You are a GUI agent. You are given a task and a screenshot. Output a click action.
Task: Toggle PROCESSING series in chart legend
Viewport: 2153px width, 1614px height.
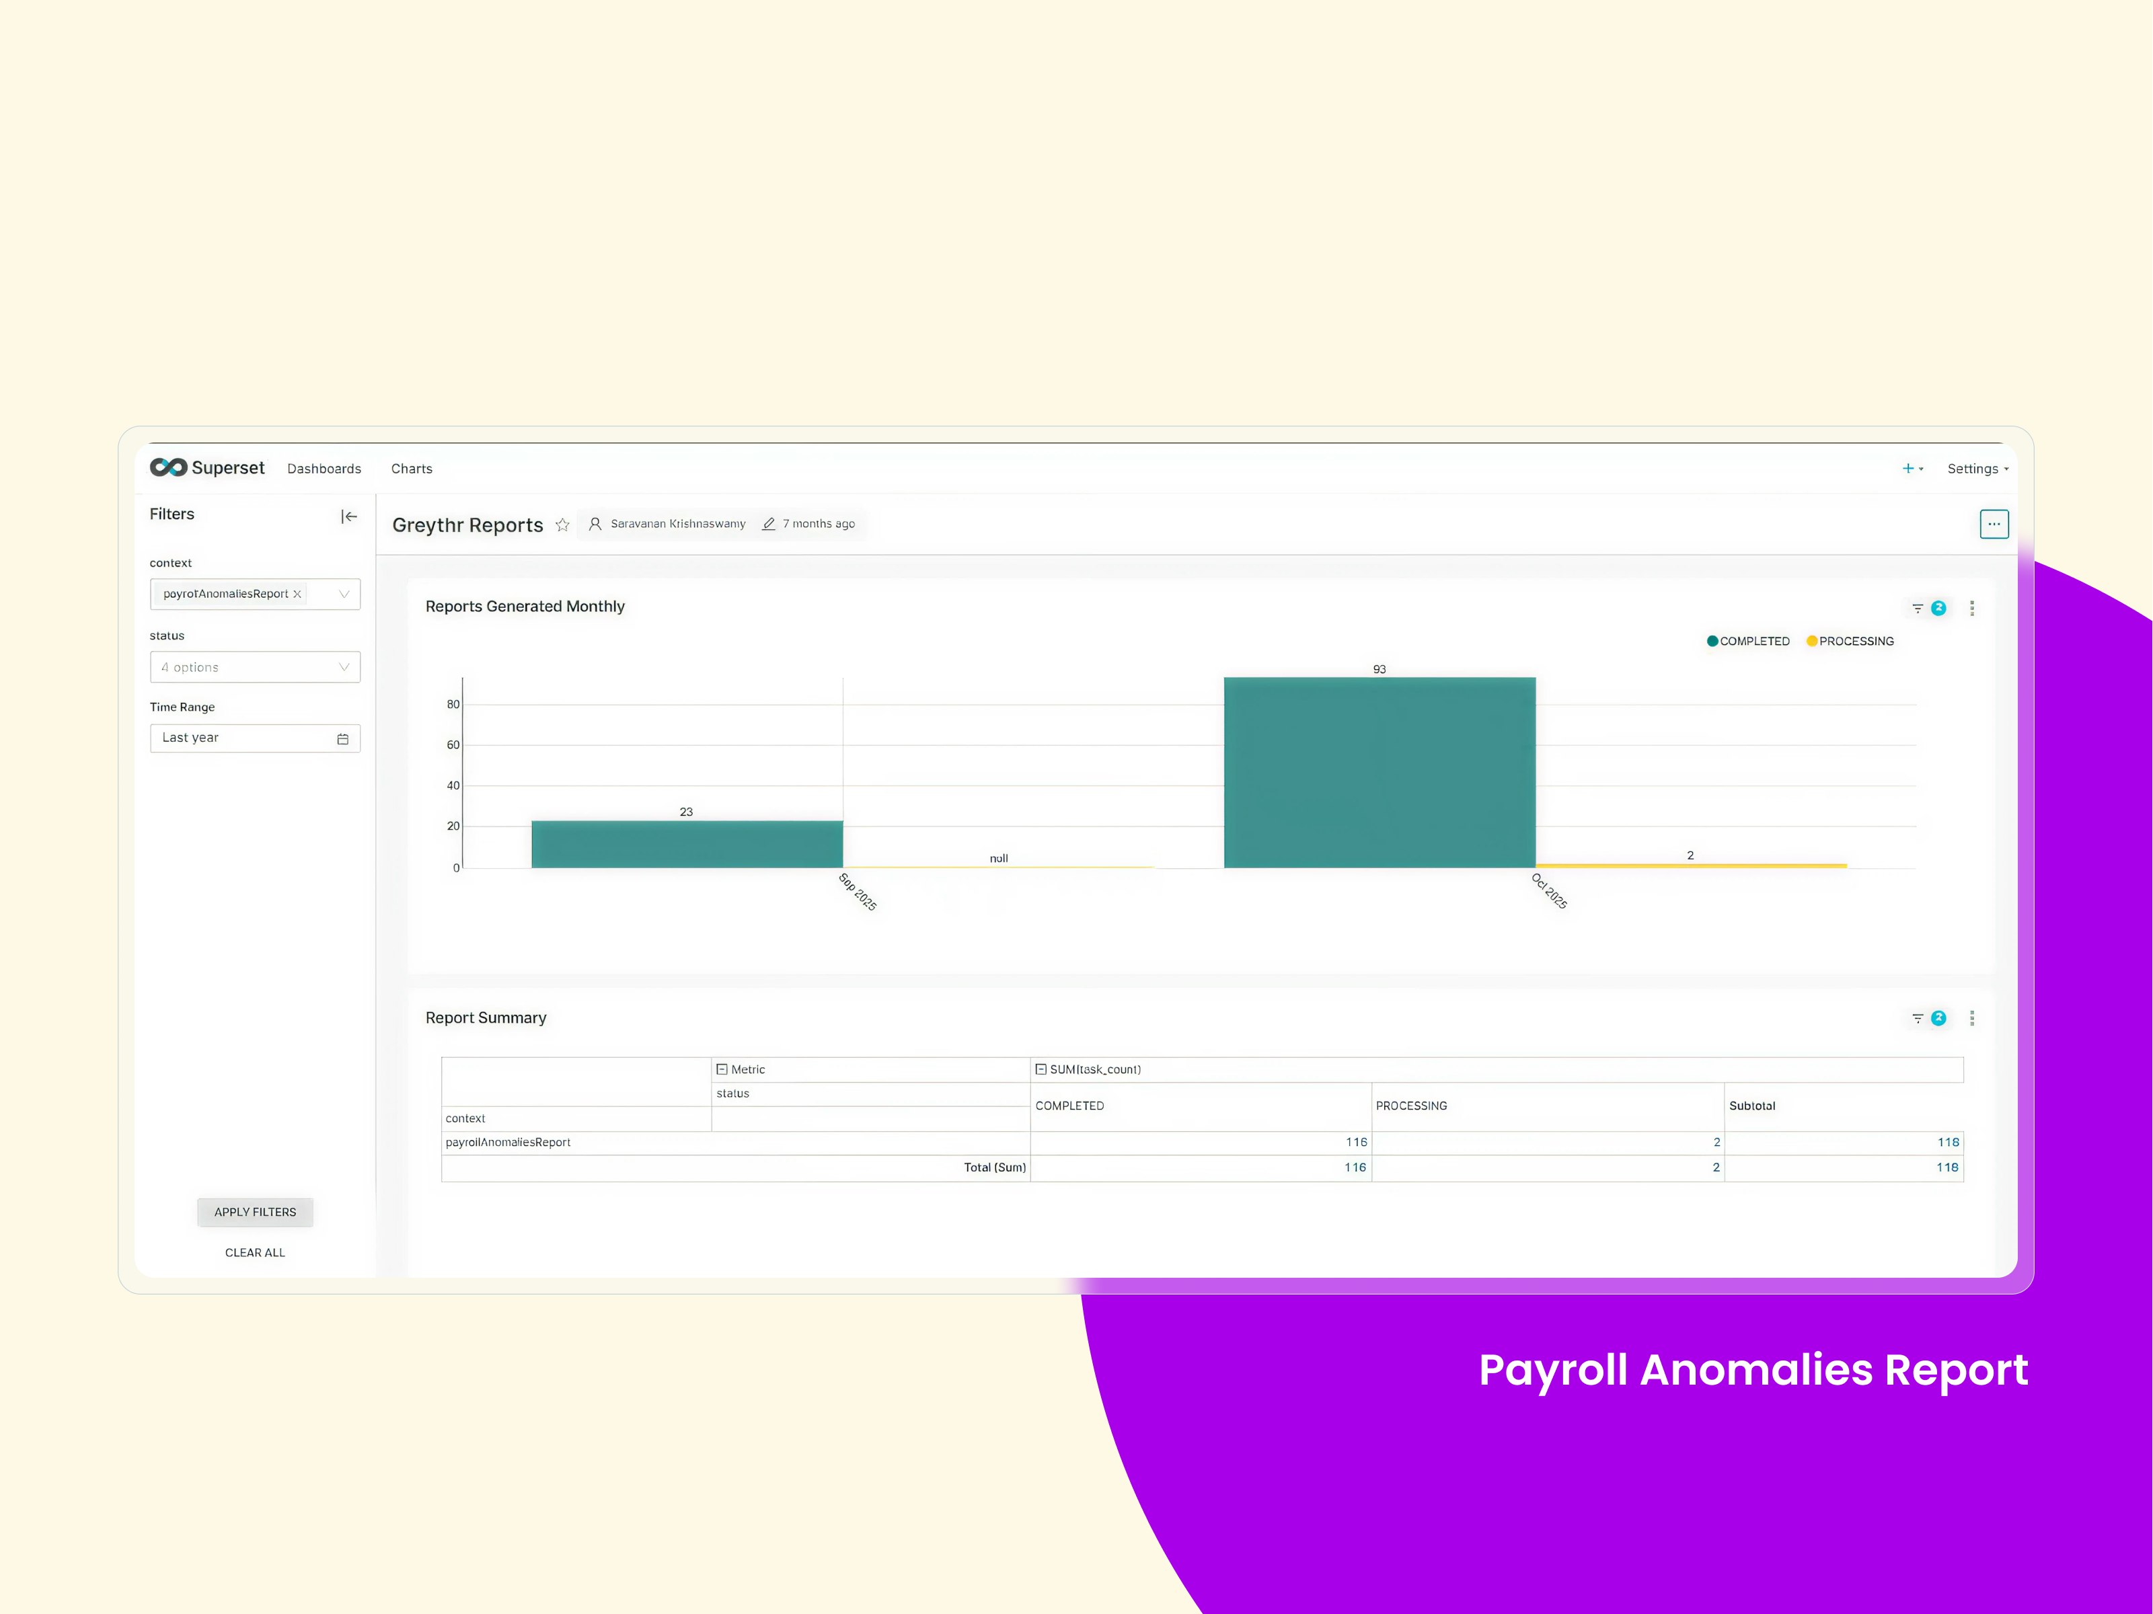click(x=1850, y=642)
